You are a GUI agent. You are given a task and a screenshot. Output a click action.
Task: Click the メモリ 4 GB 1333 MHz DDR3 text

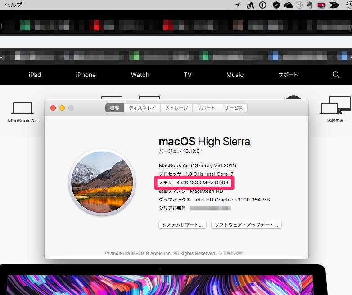(194, 183)
